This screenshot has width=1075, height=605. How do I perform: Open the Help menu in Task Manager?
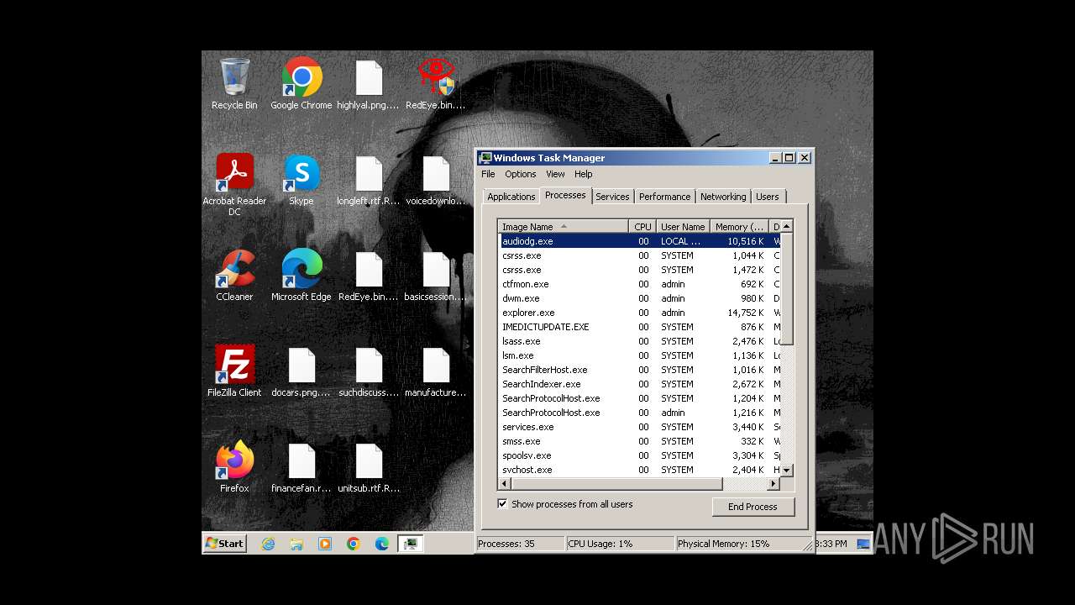tap(583, 174)
